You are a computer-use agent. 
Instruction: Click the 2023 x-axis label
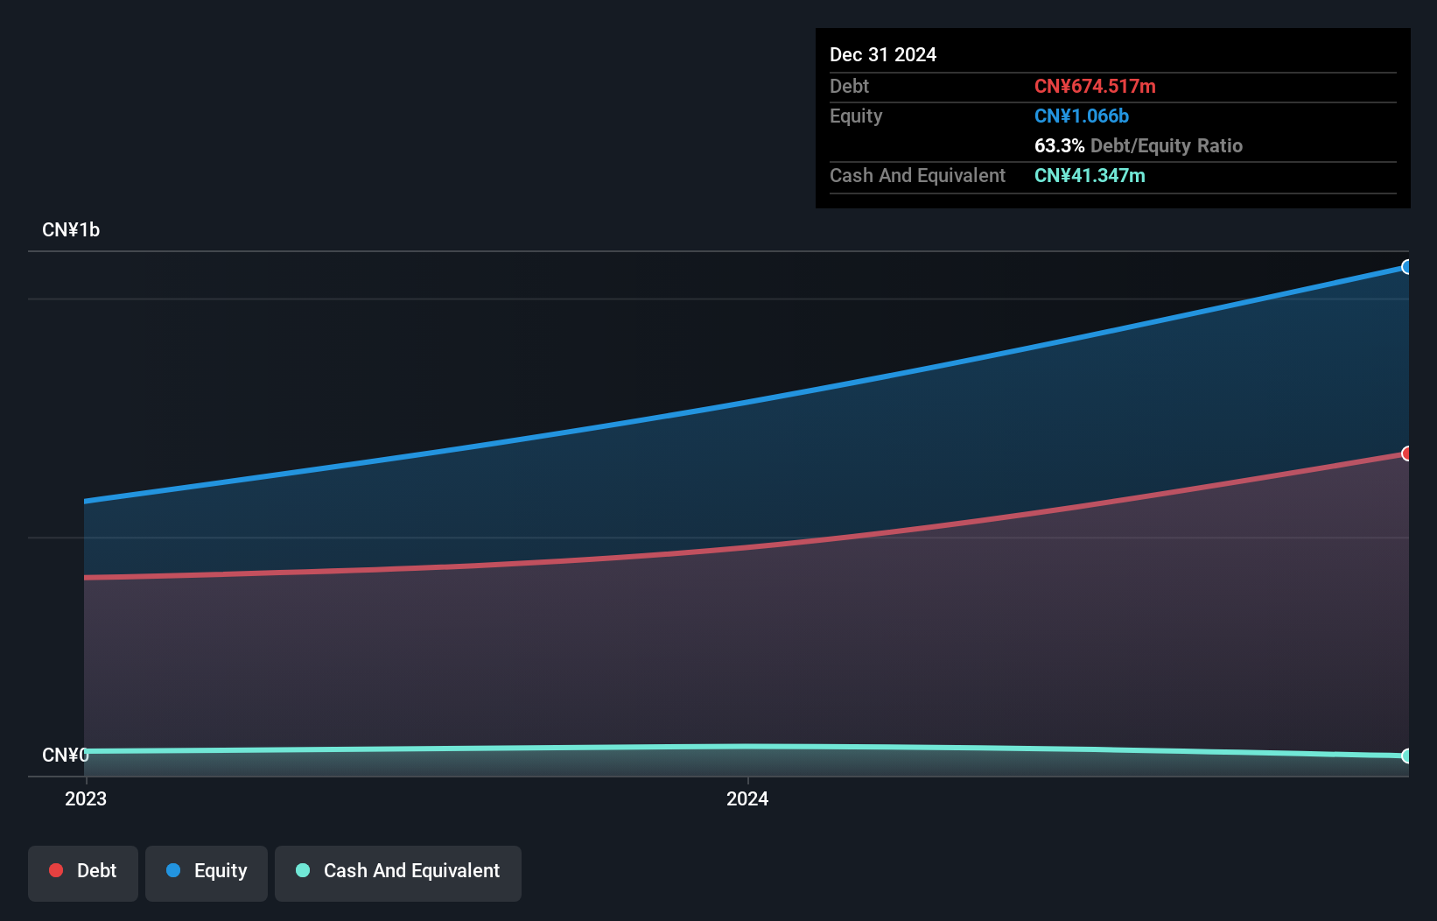[86, 798]
